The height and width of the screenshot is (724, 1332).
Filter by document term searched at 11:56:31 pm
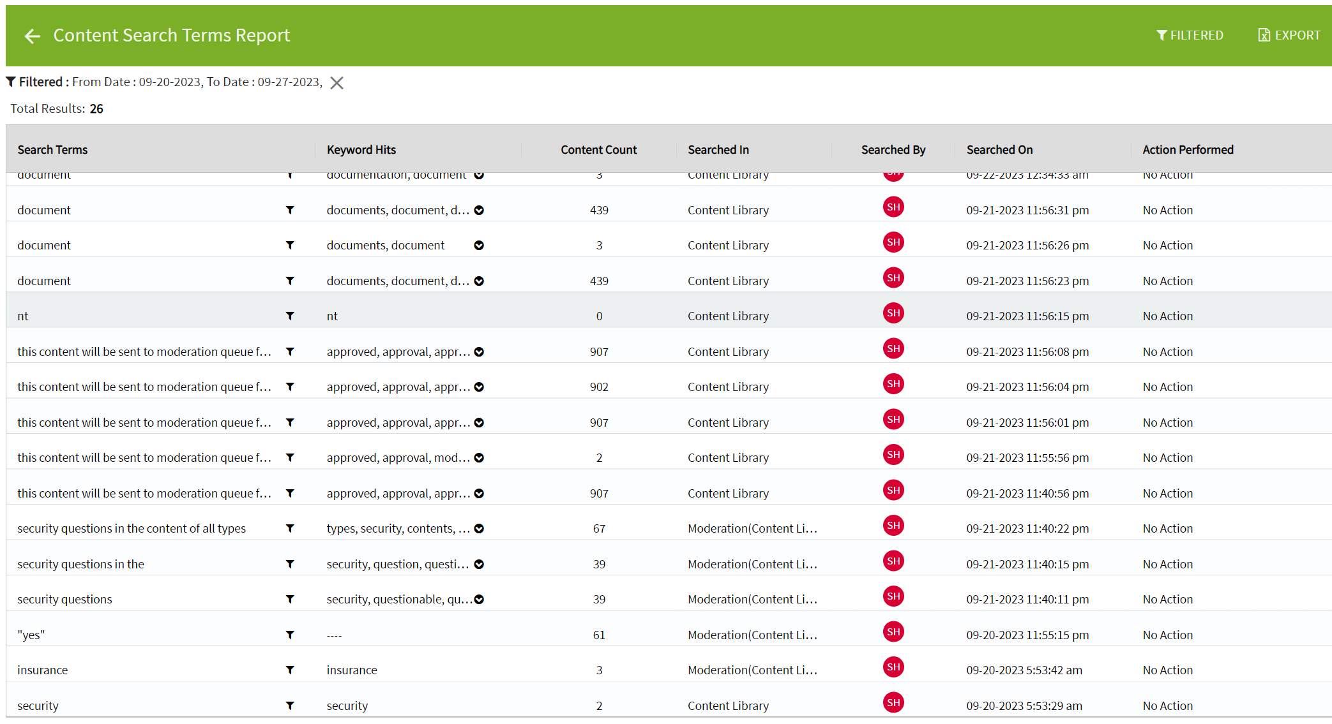pos(290,210)
